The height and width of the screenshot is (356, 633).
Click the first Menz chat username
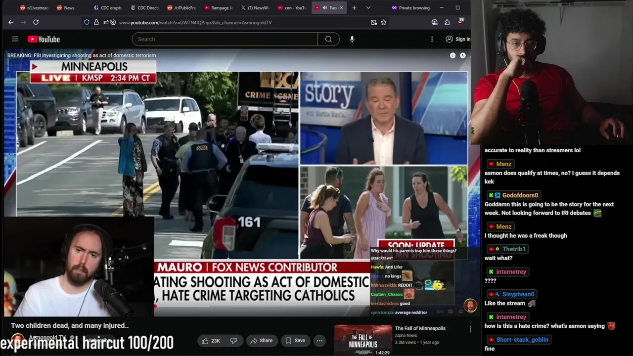pyautogui.click(x=504, y=164)
